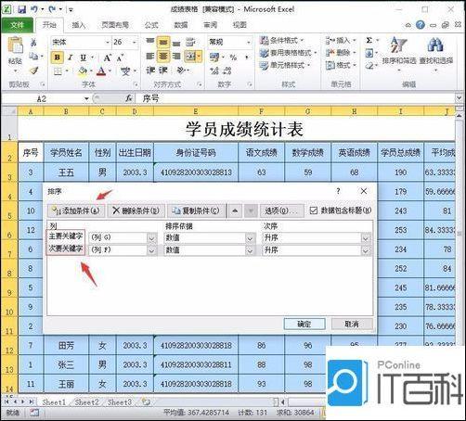Click the font color red A swatch
This screenshot has height=421, width=466.
[101, 71]
